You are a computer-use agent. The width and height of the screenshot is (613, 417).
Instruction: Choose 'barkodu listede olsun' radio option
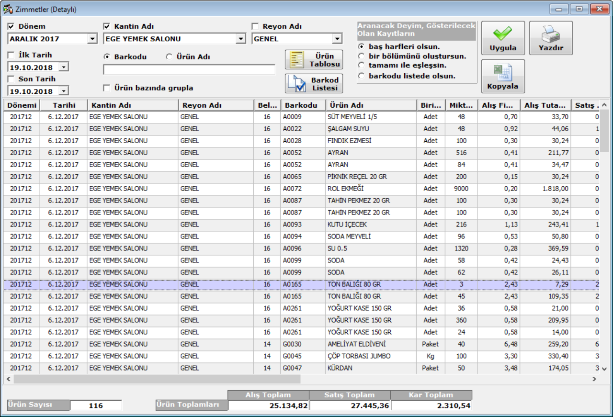click(361, 76)
